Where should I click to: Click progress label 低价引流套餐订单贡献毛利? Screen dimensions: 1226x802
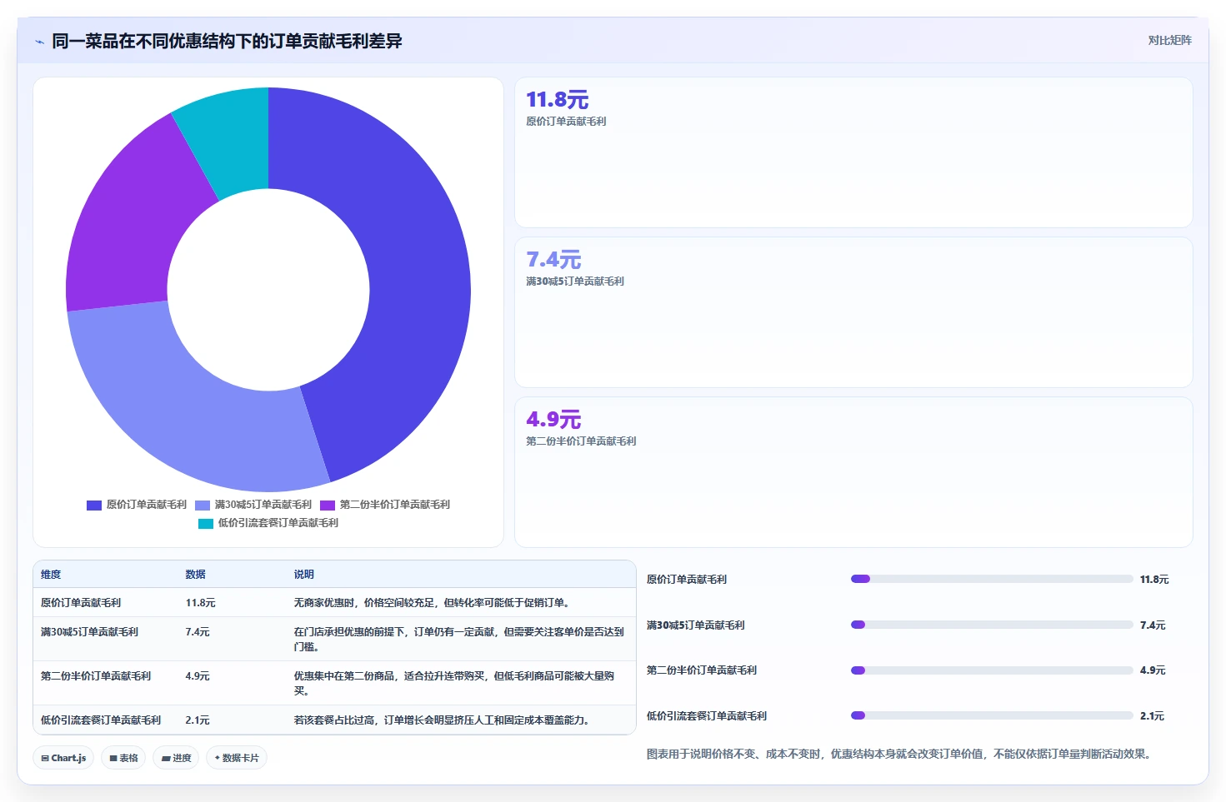coord(707,716)
